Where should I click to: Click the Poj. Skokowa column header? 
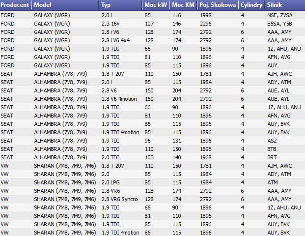[x=218, y=5]
